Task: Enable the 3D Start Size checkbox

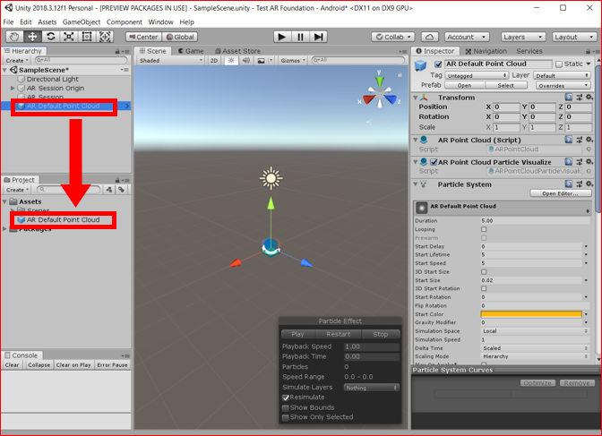Action: [x=484, y=272]
